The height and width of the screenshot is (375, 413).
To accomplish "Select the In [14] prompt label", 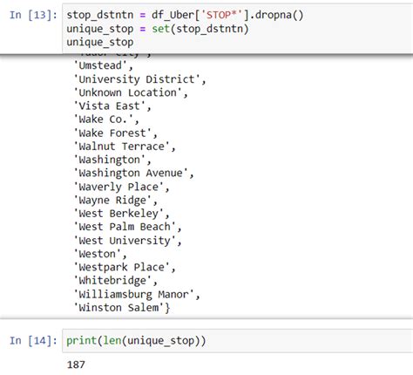I will pos(33,340).
